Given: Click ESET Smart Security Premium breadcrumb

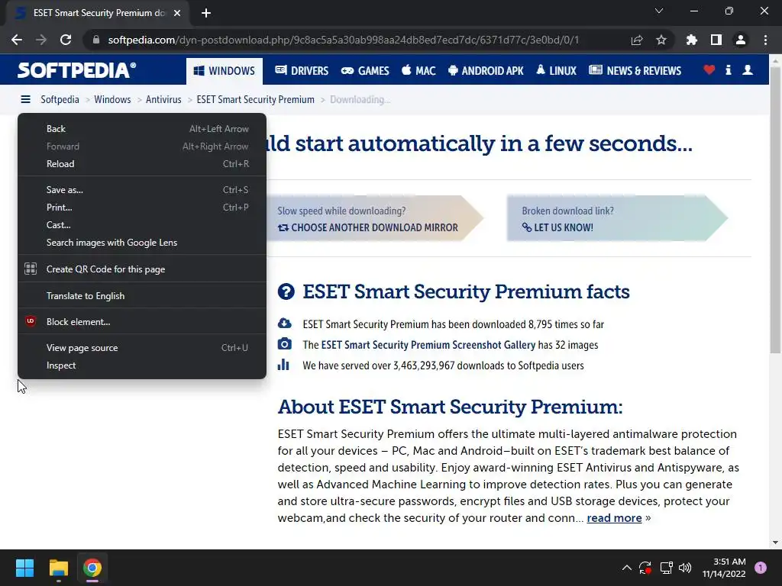Looking at the screenshot, I should [255, 99].
